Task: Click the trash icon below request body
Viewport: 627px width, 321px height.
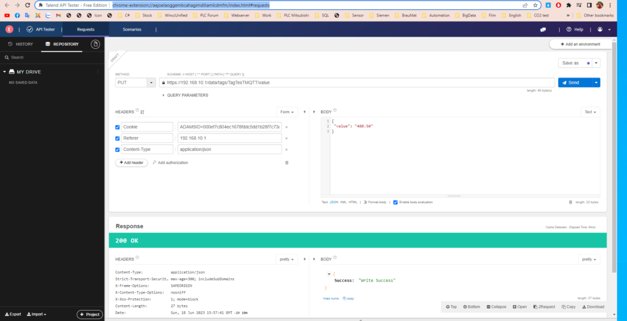Action: (571, 202)
